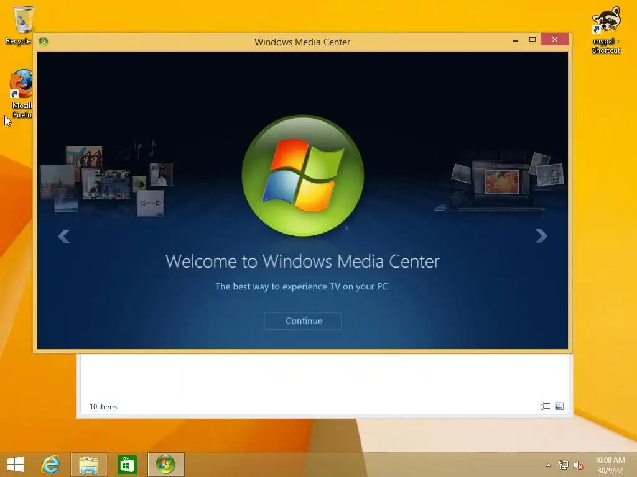637x477 pixels.
Task: Click 'Welcome to Windows Media Center' heading
Action: pyautogui.click(x=303, y=261)
